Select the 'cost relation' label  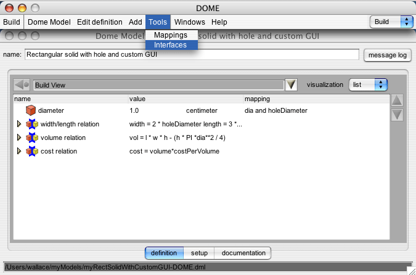[x=59, y=151]
